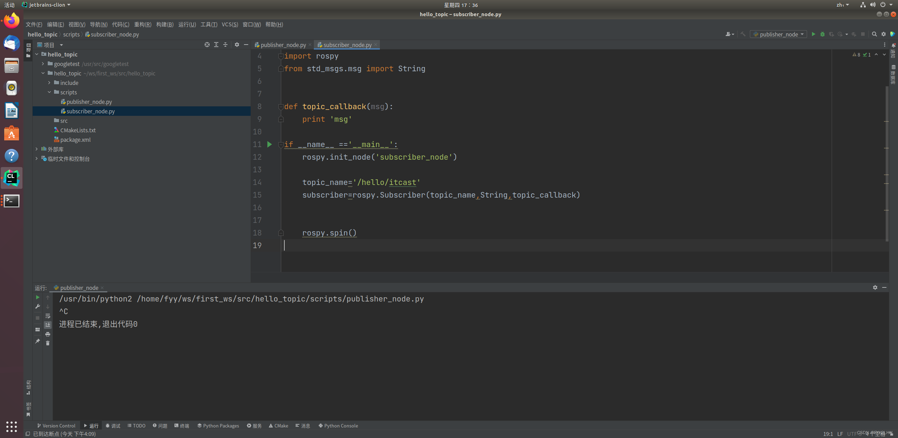This screenshot has height=438, width=898.
Task: Pin the run tab with the pin icon
Action: click(x=38, y=341)
